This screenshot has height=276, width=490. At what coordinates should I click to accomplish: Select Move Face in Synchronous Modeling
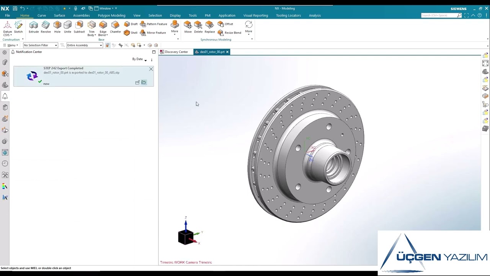coord(188,27)
